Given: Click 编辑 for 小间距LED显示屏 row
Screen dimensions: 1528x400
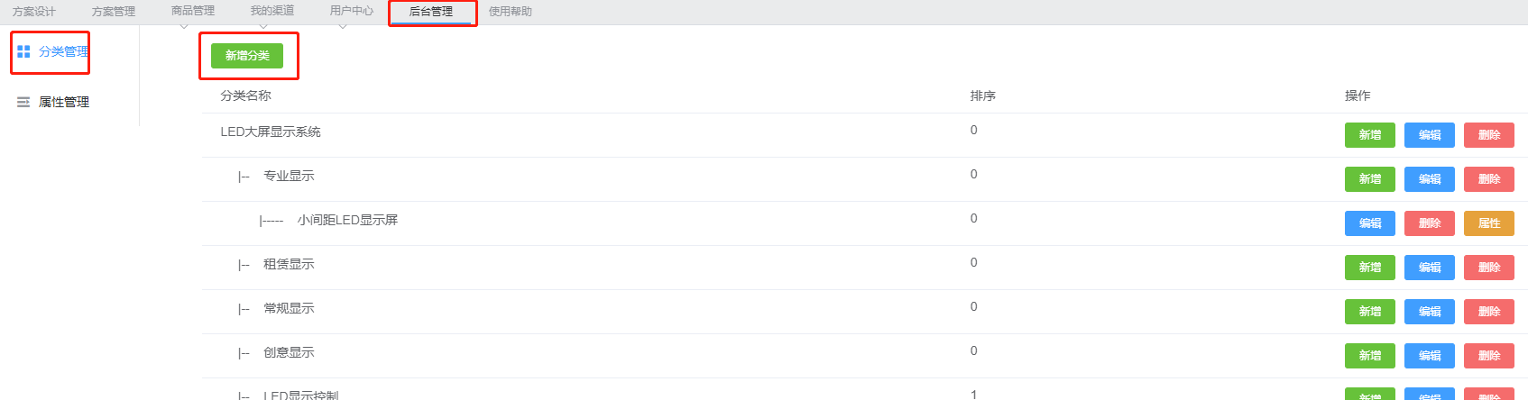Looking at the screenshot, I should pyautogui.click(x=1370, y=223).
